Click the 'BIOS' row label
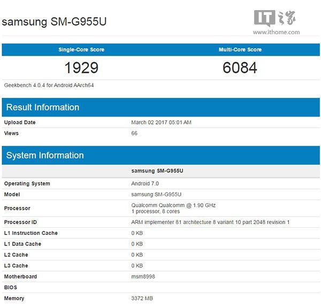 tap(11, 287)
